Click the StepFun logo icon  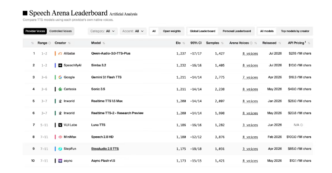pyautogui.click(x=60, y=149)
